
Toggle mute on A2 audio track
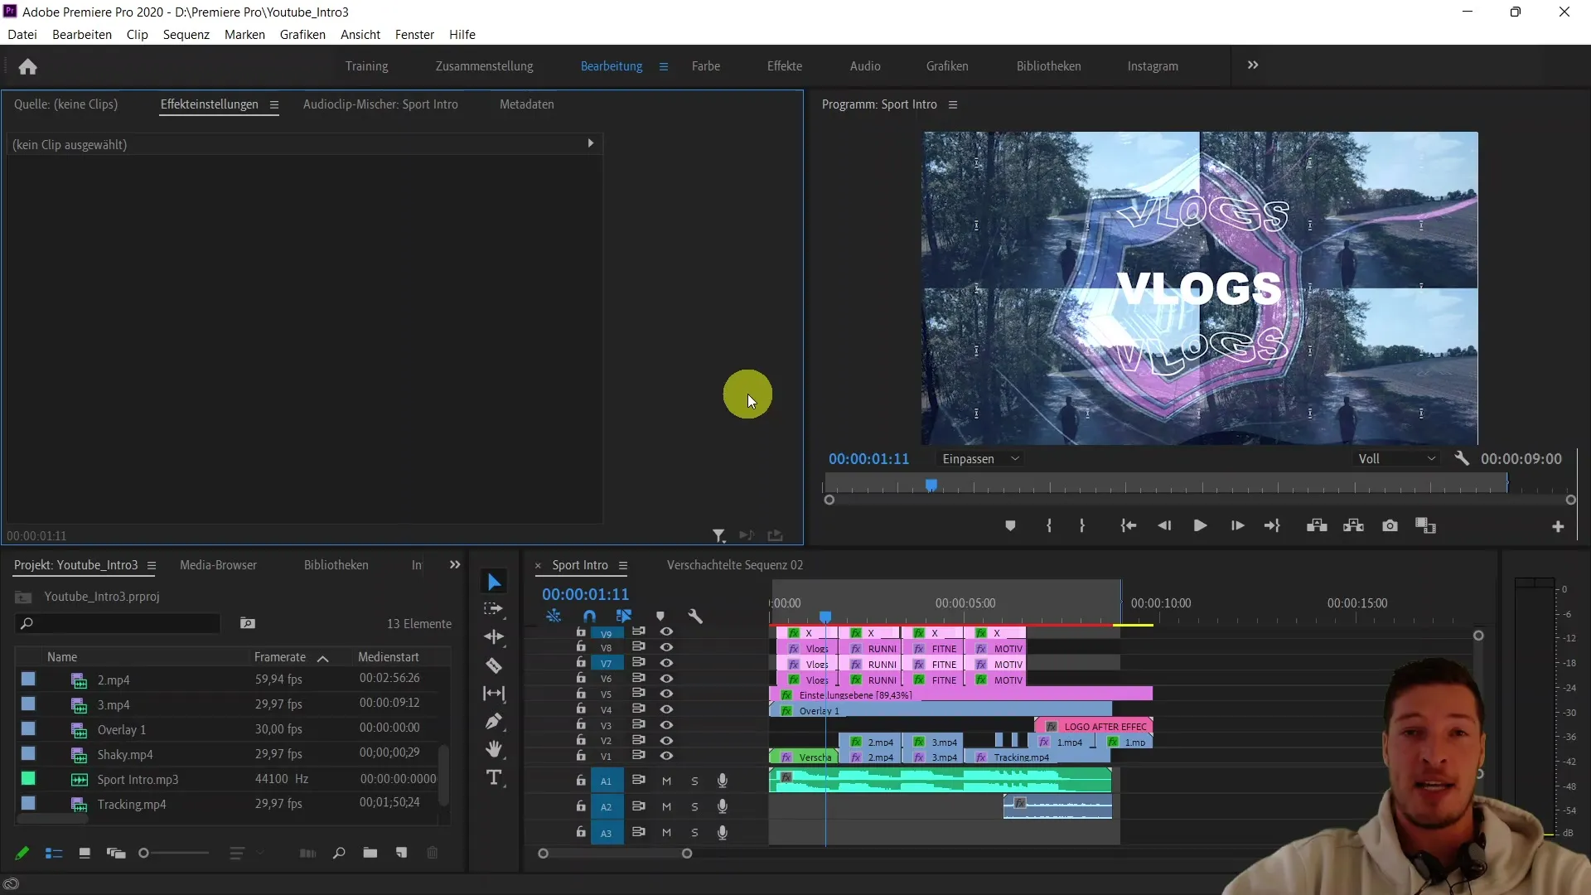[666, 806]
